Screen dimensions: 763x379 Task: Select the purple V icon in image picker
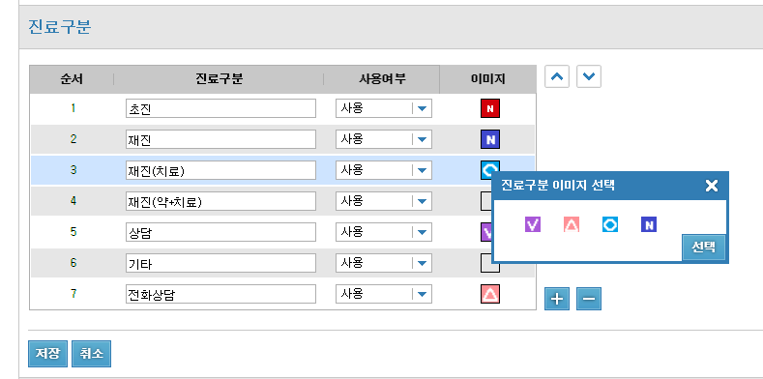coord(533,224)
